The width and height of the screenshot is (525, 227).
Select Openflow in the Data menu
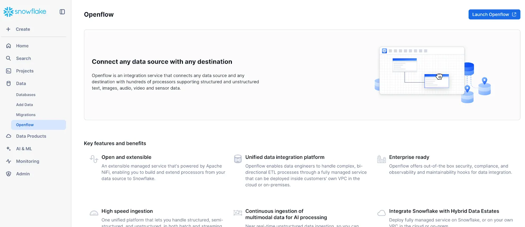click(x=25, y=125)
